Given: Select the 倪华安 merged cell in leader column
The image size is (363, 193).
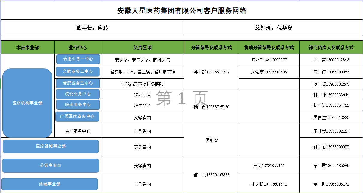Looking at the screenshot, I should 211,140.
